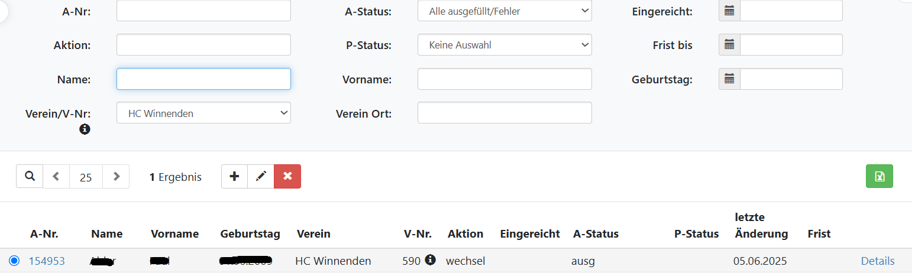Viewport: 912px width, 276px height.
Task: Open the Geburtstag calendar icon
Action: [x=729, y=79]
